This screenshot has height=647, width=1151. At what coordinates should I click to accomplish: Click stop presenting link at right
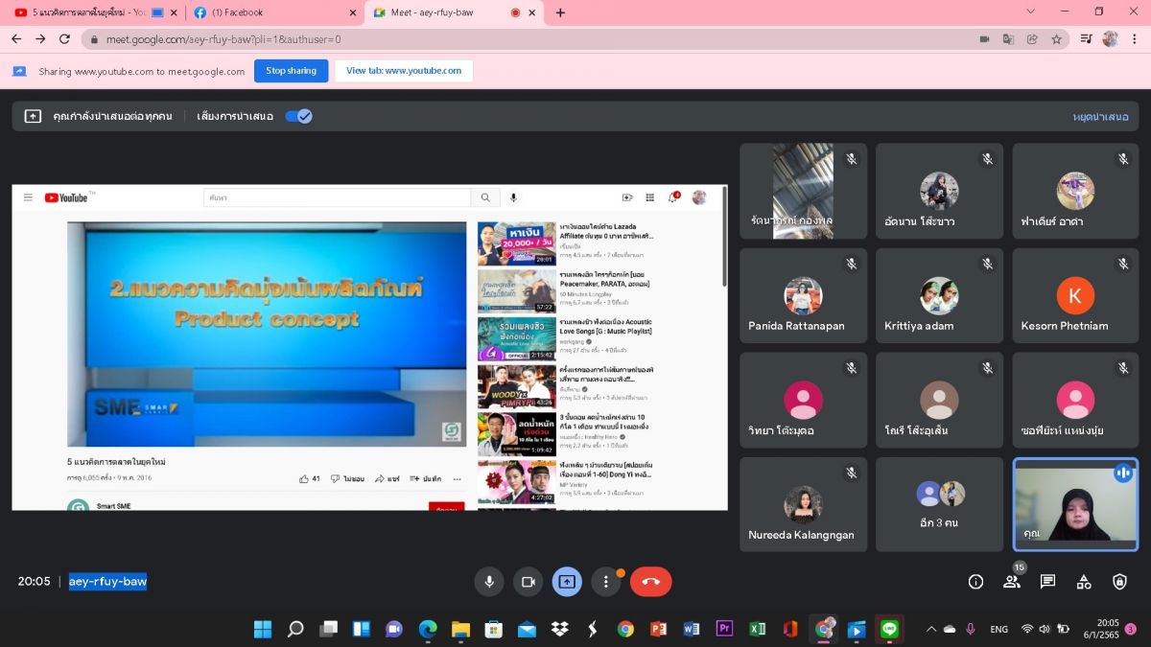click(x=1100, y=116)
